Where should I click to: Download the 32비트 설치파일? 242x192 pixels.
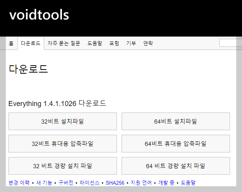[63, 121]
